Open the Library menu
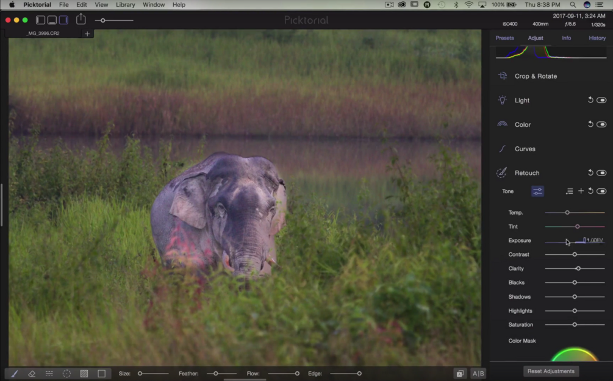The image size is (613, 381). coord(126,5)
